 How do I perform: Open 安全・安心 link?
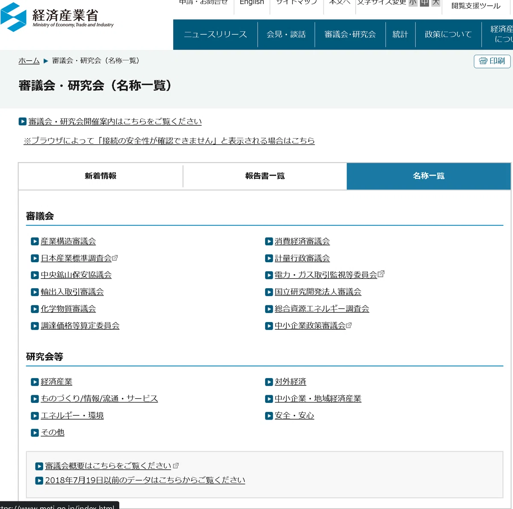pos(295,416)
